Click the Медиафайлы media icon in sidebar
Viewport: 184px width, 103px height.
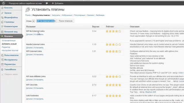(x=2, y=17)
